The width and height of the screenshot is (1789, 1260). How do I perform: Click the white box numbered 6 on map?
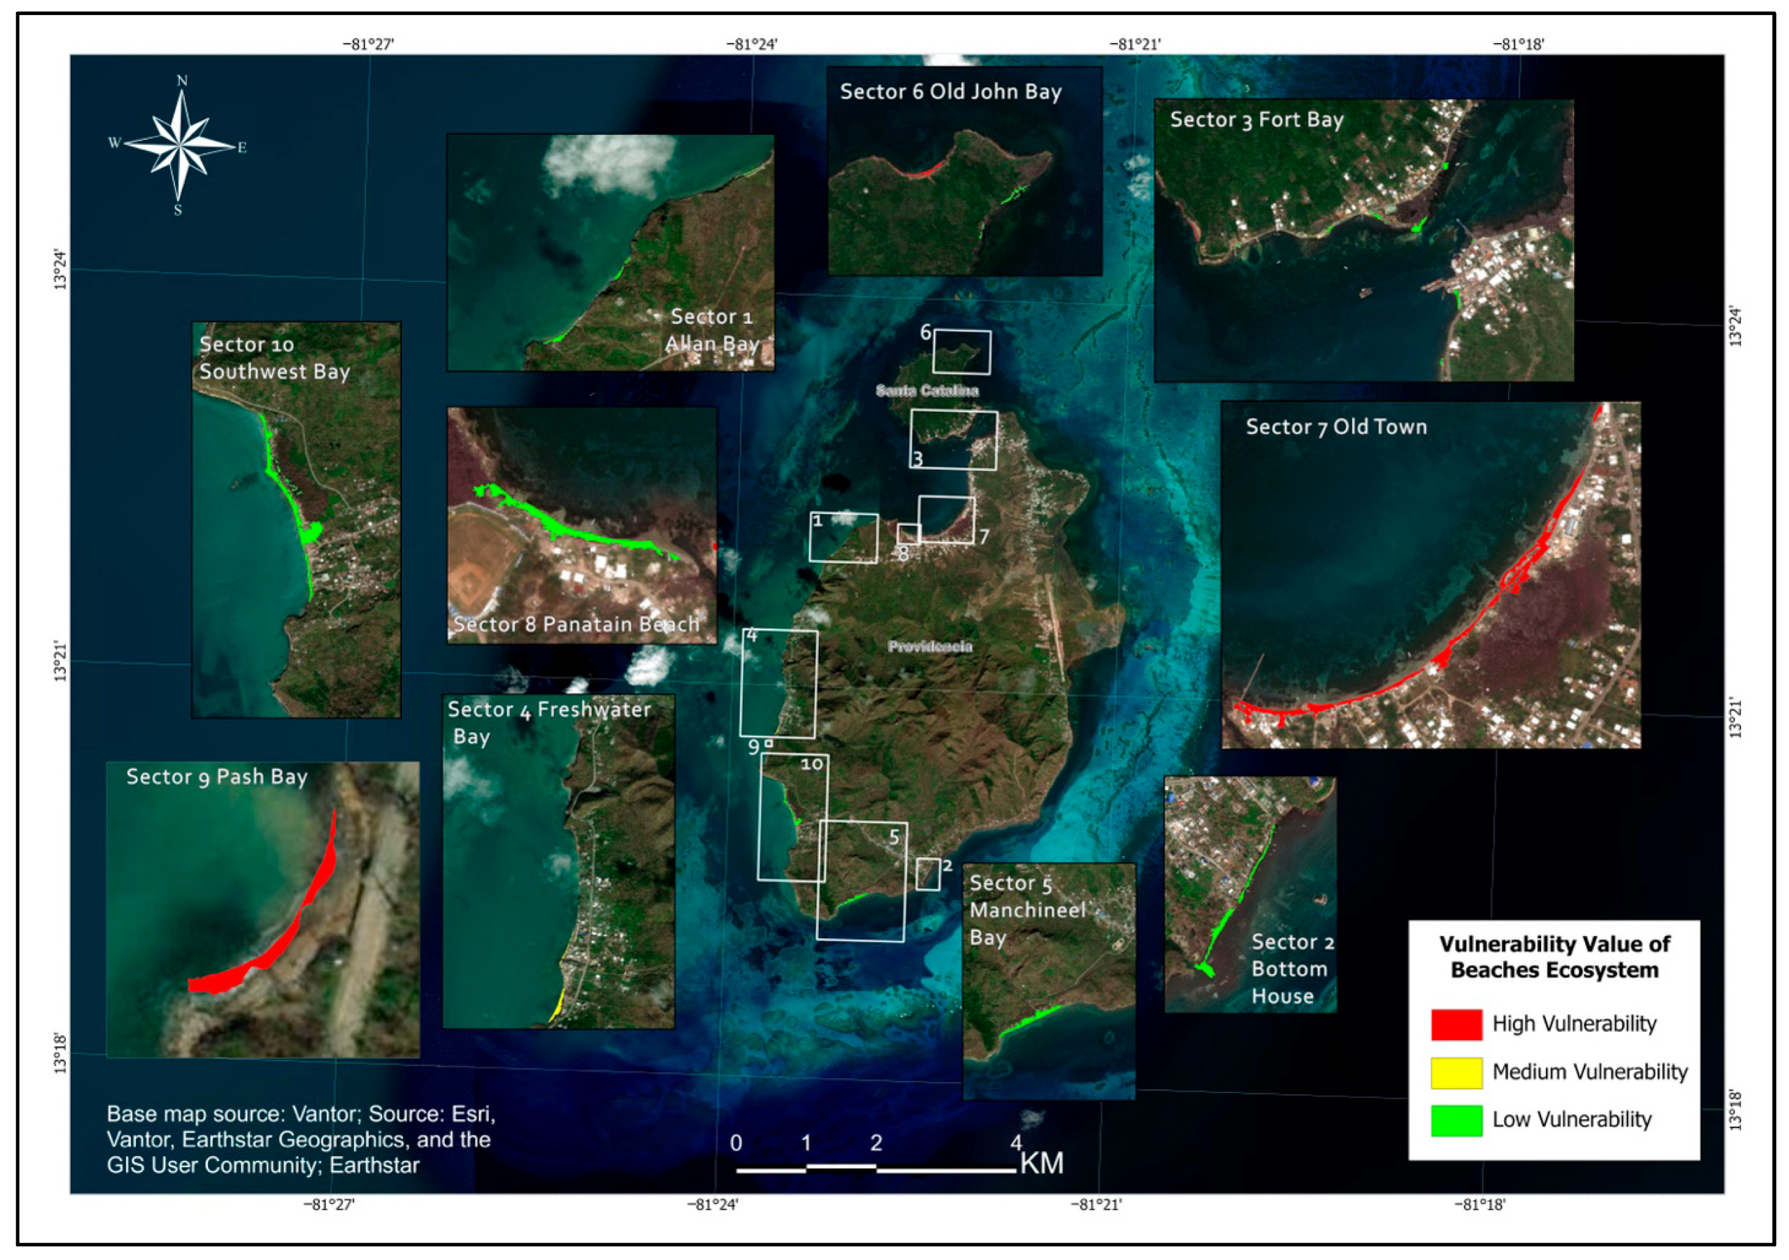point(962,352)
